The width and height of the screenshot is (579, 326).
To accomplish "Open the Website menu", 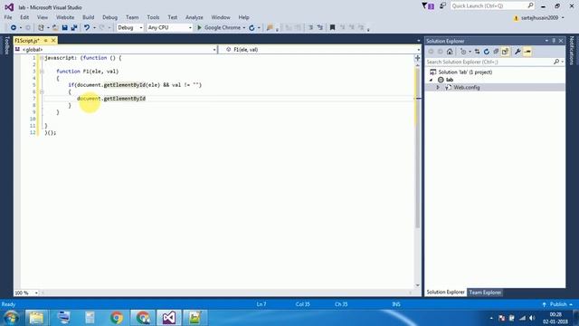I will [x=65, y=17].
